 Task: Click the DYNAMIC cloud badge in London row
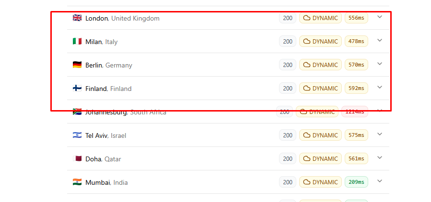point(320,18)
